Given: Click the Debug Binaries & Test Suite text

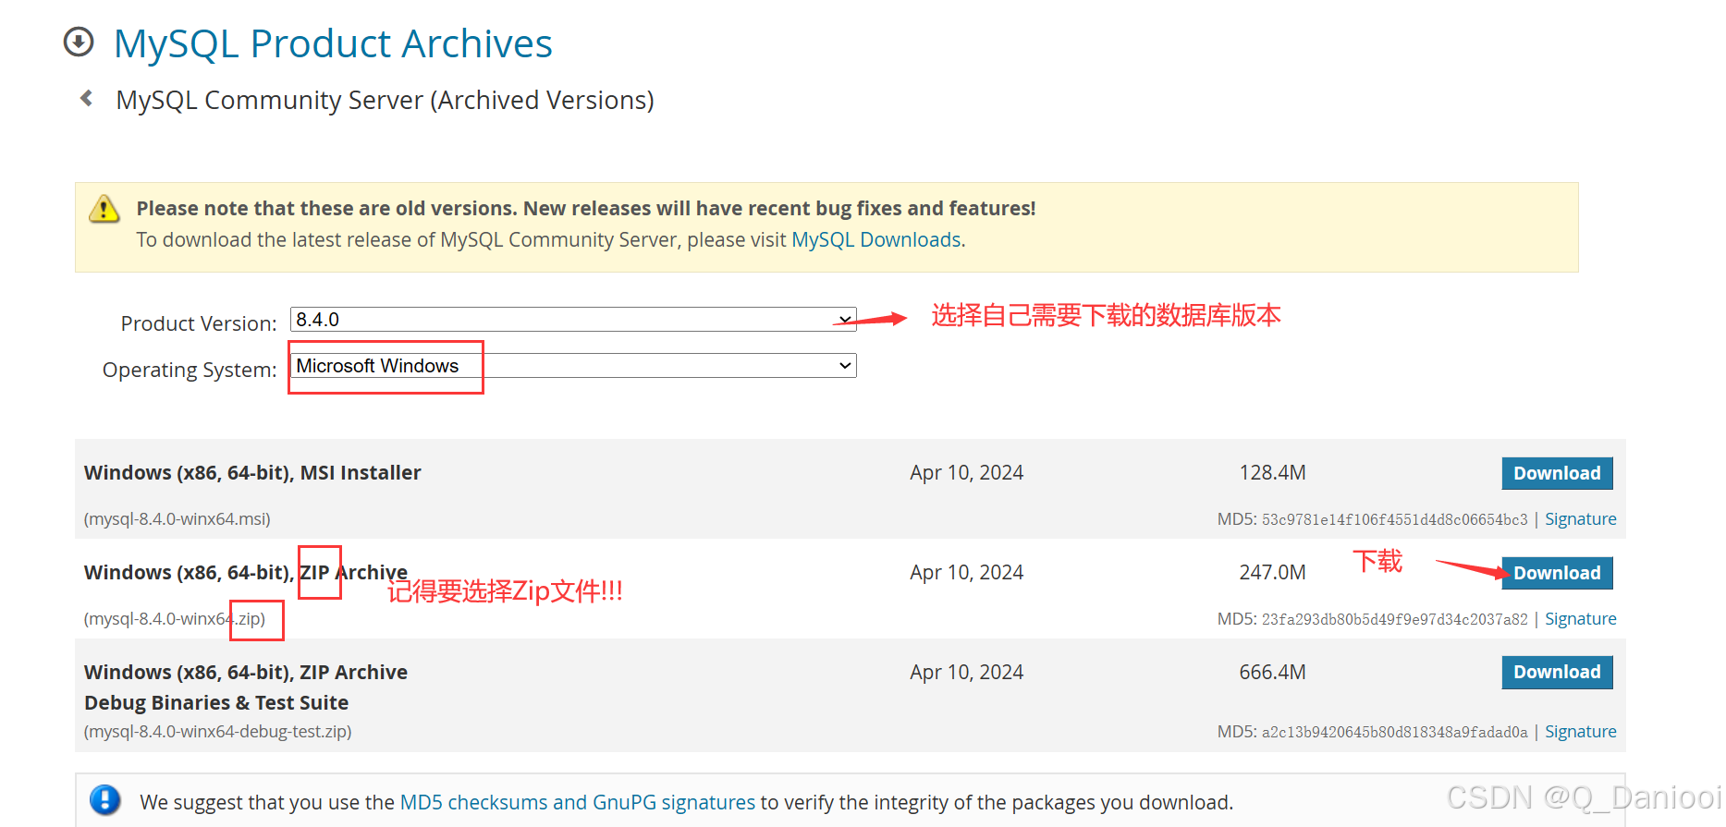Looking at the screenshot, I should point(216,702).
